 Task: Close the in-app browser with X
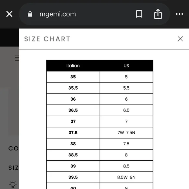click(9, 14)
